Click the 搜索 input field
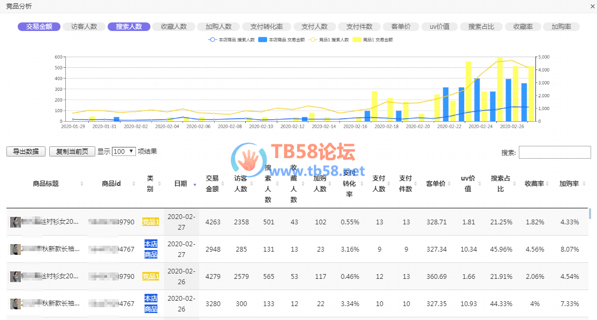The width and height of the screenshot is (597, 320). pyautogui.click(x=553, y=152)
